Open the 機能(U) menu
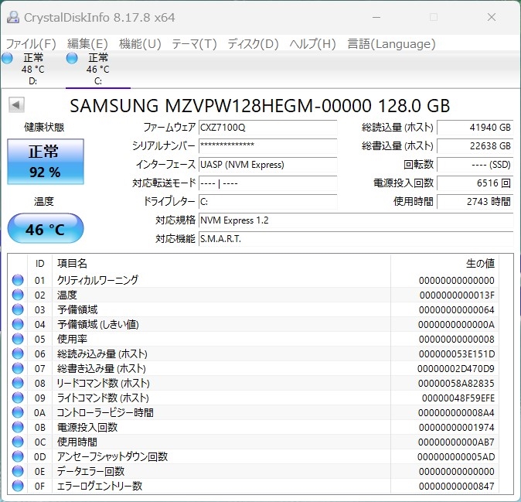Screen dimensions: 521x502 (x=140, y=44)
